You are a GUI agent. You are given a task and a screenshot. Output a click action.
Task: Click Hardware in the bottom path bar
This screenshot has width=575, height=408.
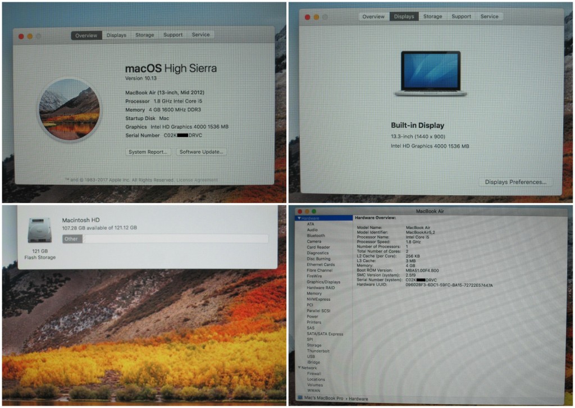(x=358, y=399)
